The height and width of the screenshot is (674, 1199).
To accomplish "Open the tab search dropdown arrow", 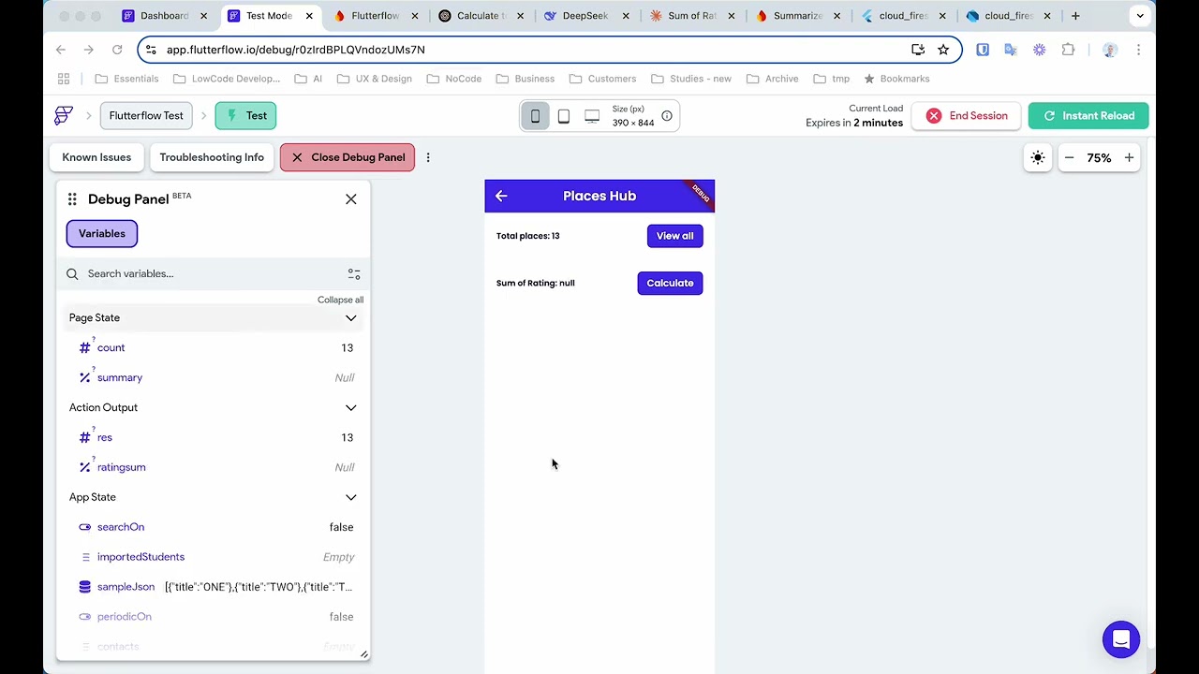I will click(1140, 16).
